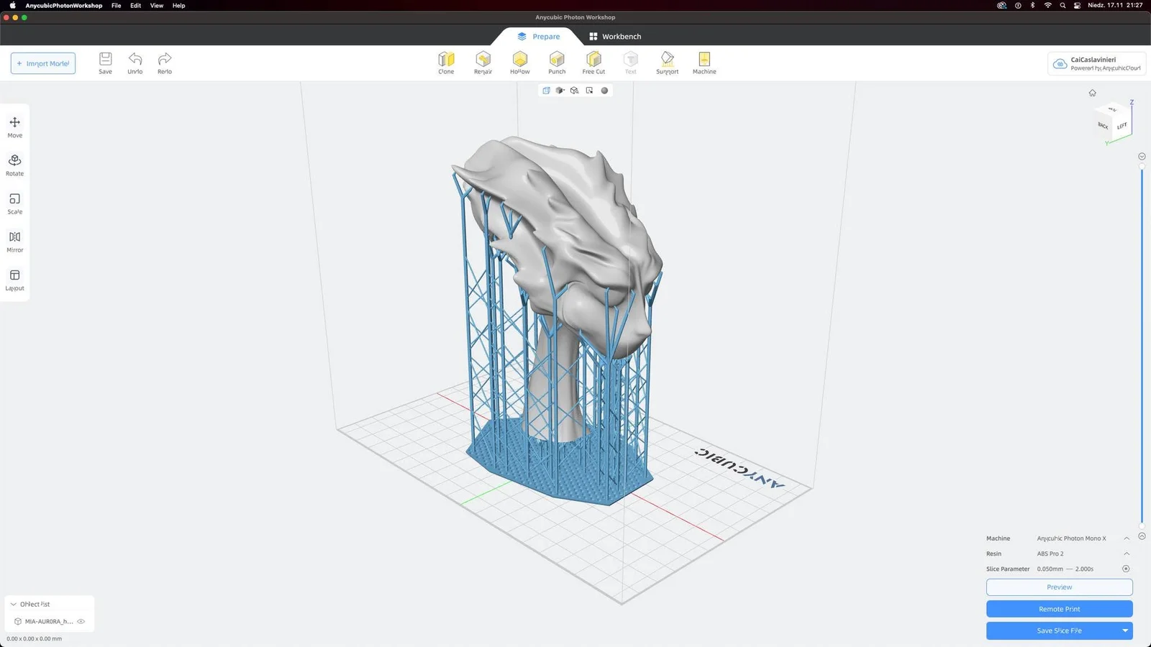Open the View menu
1151x647 pixels.
pyautogui.click(x=156, y=5)
